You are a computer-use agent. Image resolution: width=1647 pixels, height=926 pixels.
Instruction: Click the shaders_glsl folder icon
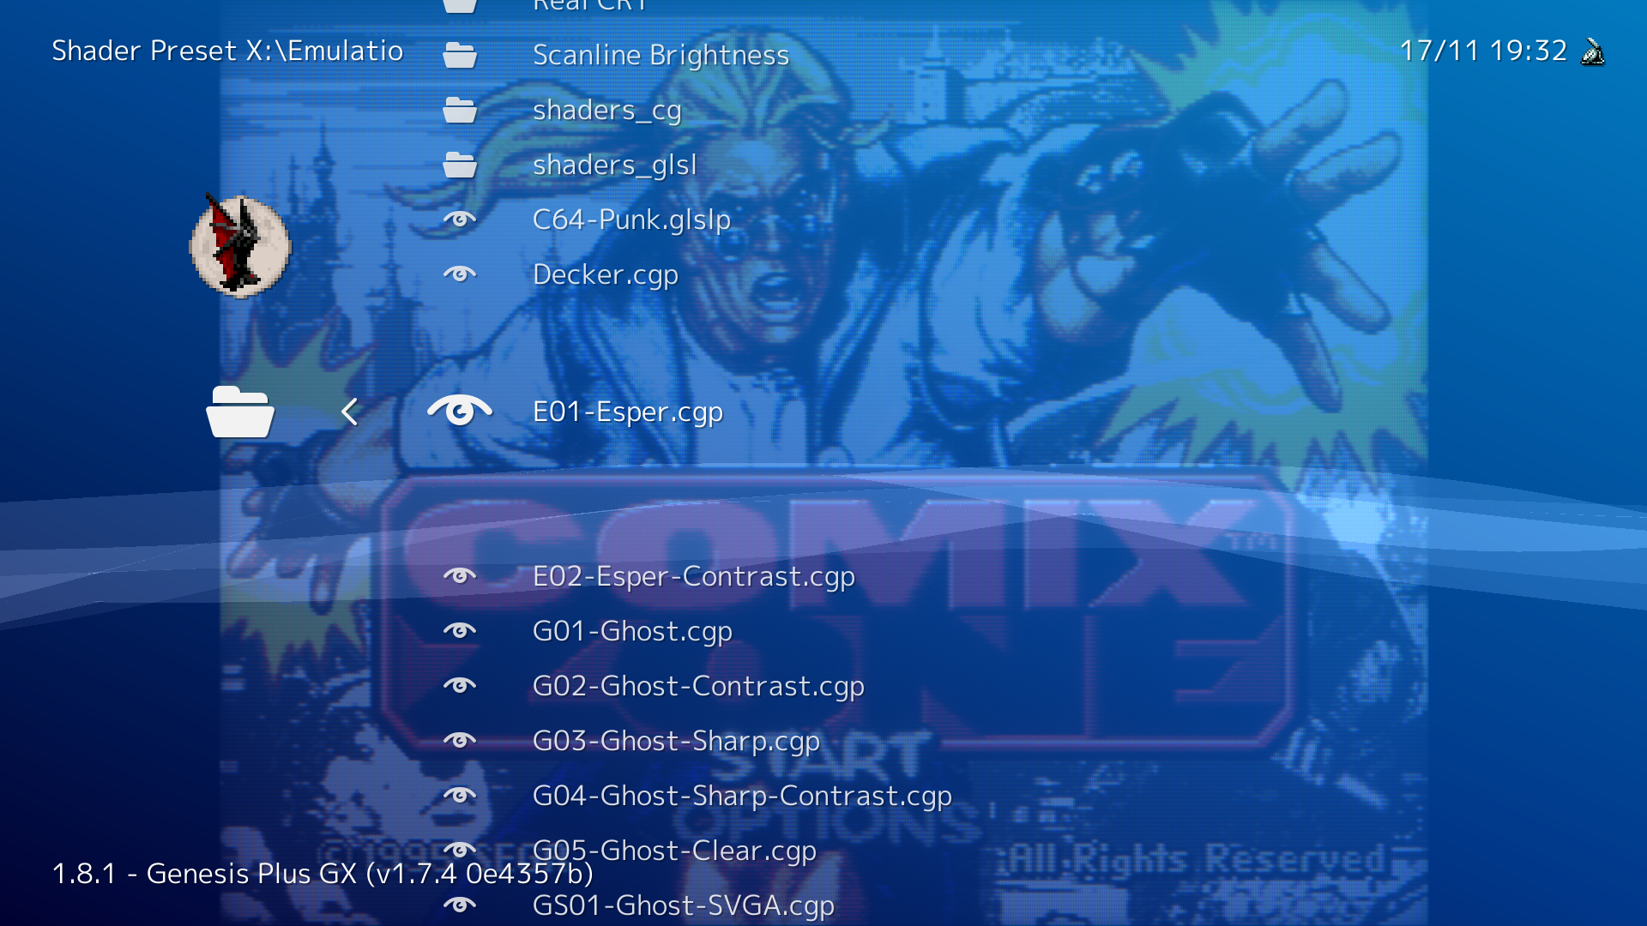460,165
